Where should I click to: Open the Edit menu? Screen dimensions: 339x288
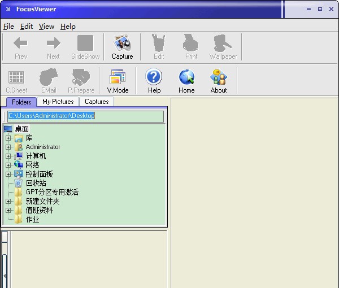click(27, 27)
